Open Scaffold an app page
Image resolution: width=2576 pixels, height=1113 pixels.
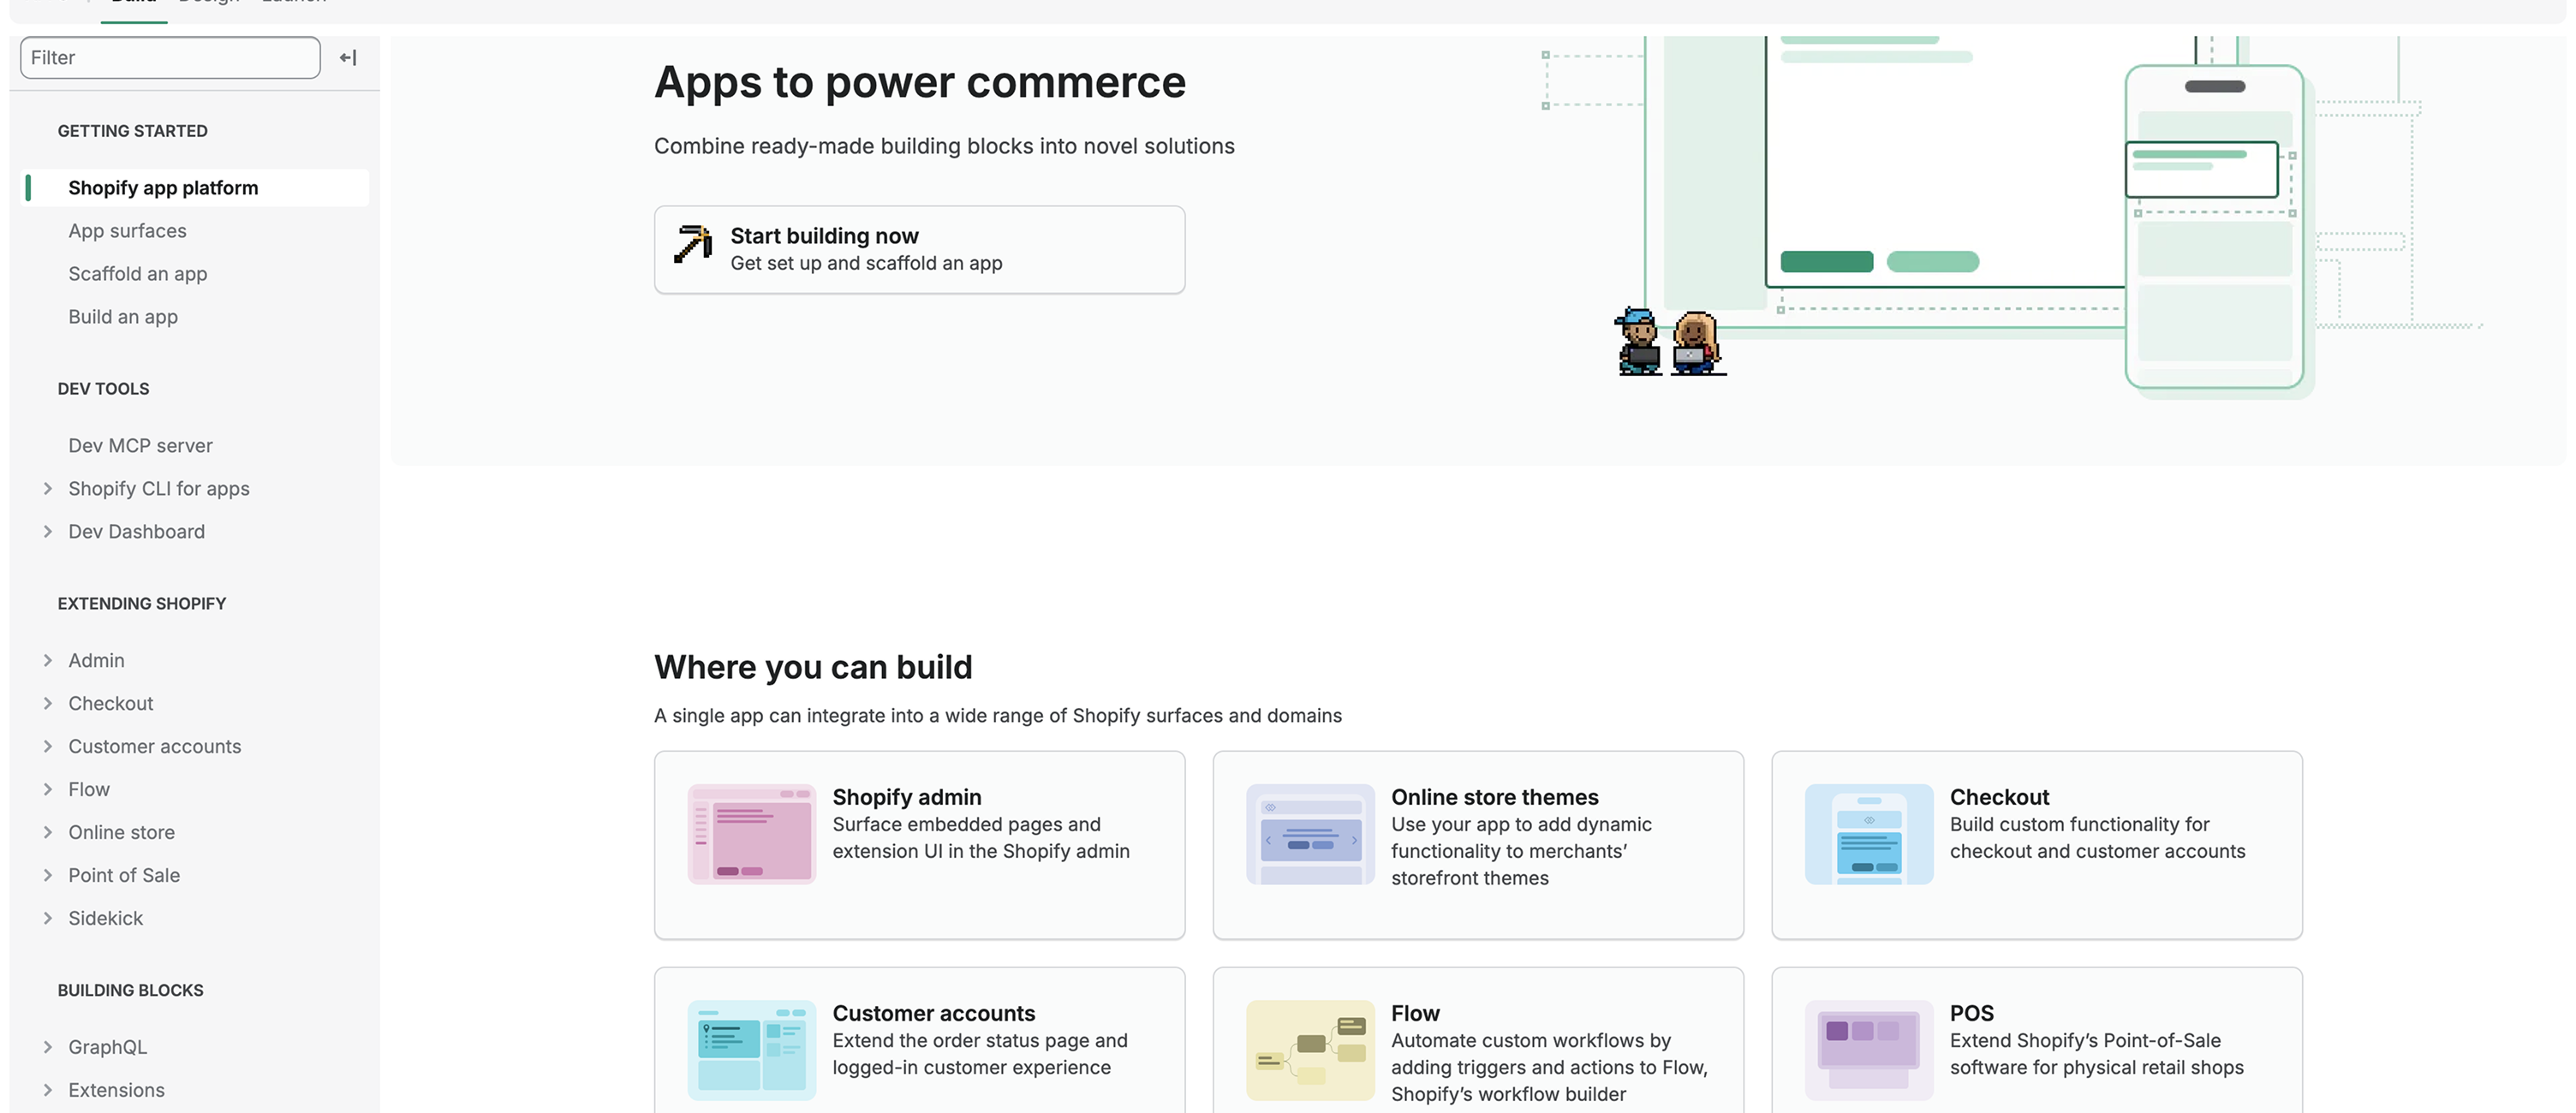[137, 274]
